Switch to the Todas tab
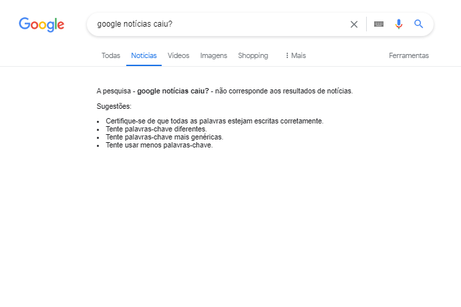461x307 pixels. point(111,56)
